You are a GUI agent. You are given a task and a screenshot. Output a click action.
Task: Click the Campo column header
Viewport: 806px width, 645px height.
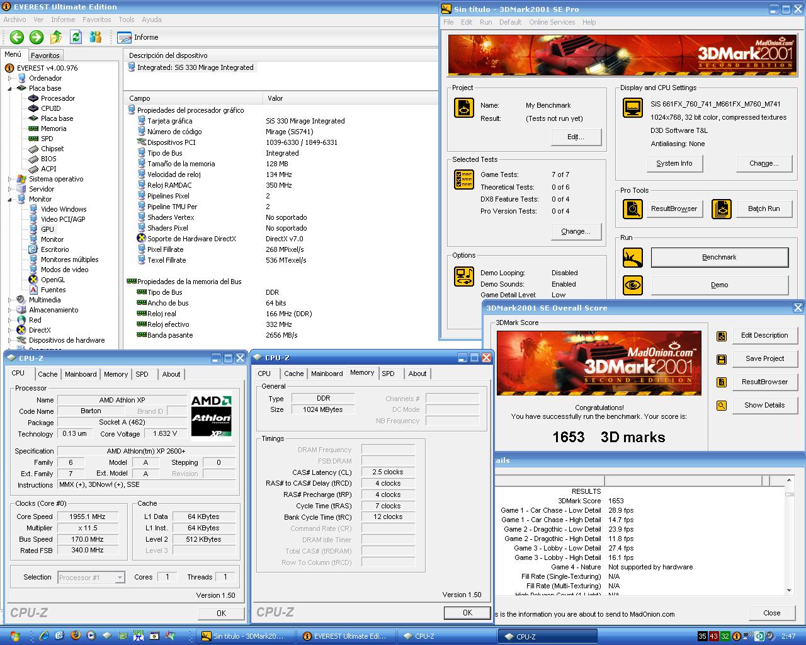(x=193, y=98)
